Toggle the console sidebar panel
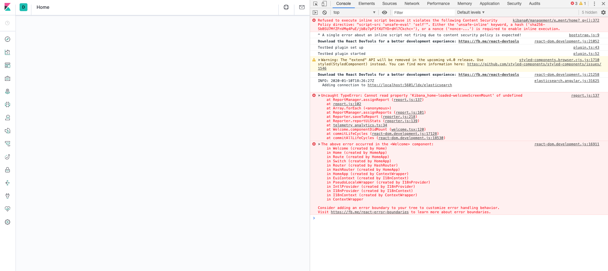The height and width of the screenshot is (271, 608). (x=315, y=12)
